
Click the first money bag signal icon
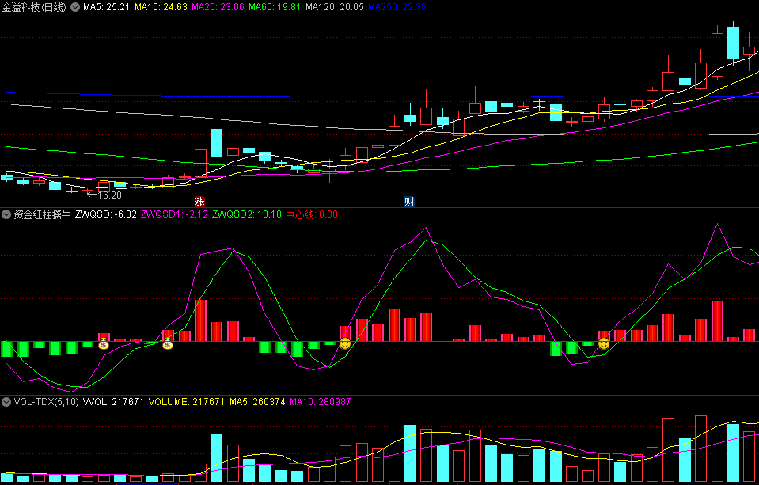(x=104, y=344)
